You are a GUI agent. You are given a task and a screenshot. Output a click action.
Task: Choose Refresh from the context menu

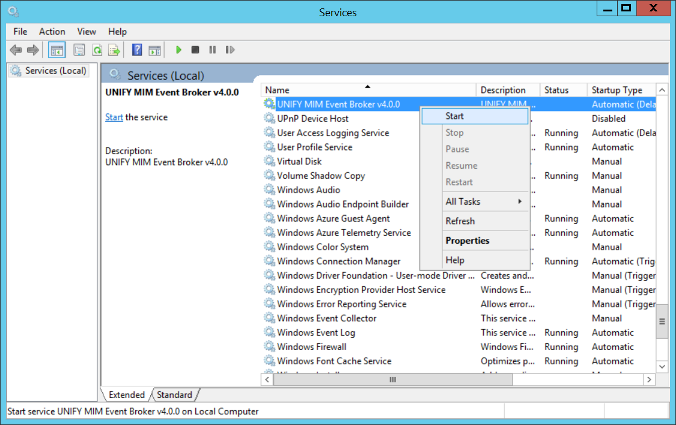[x=475, y=221]
